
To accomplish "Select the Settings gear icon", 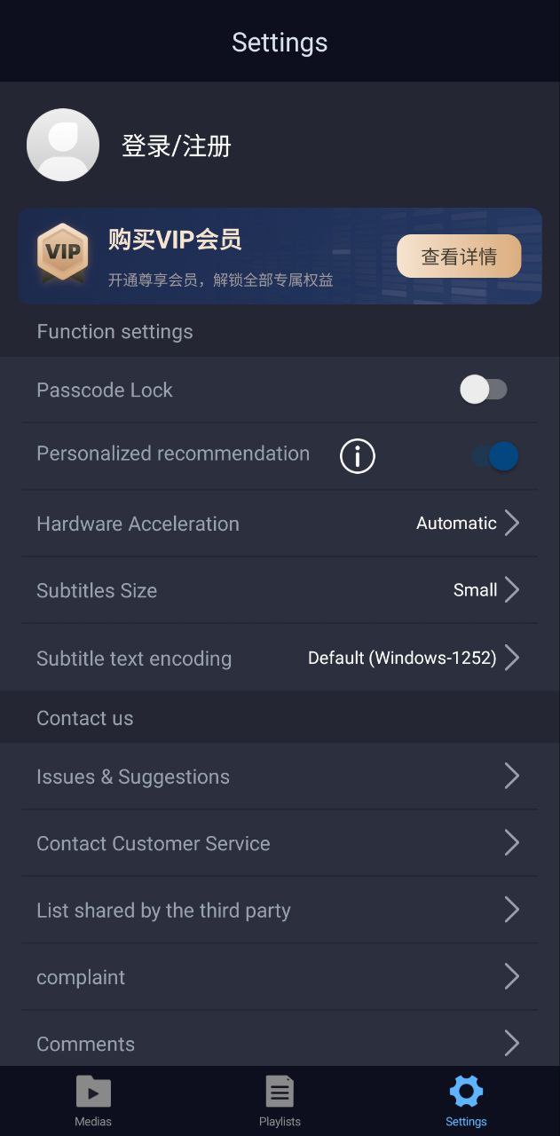I will [466, 1091].
